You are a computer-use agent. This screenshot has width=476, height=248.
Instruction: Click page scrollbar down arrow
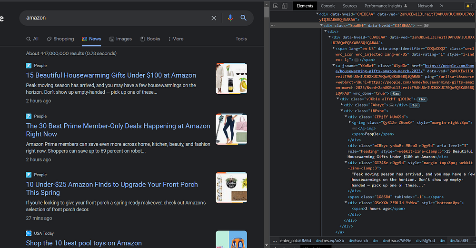[x=267, y=245]
